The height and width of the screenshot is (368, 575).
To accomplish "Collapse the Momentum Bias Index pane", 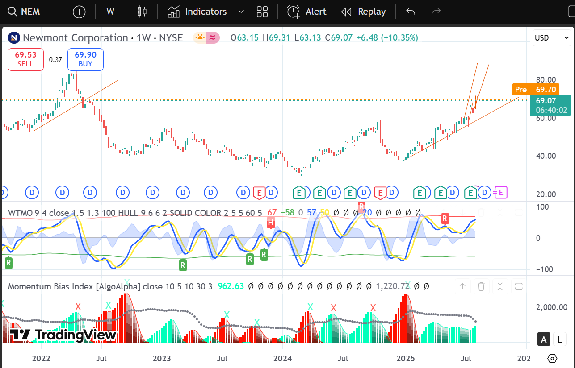I will click(500, 286).
